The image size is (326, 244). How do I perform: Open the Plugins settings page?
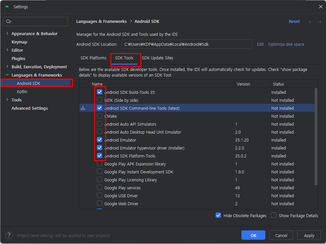(x=18, y=59)
